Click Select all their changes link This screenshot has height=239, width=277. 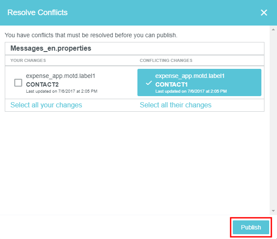coord(176,105)
